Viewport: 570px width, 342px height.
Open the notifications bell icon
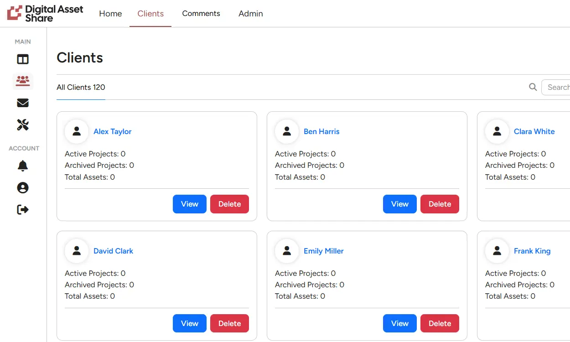coord(23,166)
